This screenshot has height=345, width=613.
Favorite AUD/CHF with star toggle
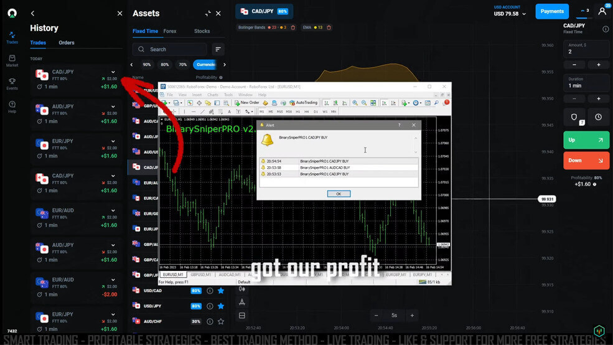[221, 321]
